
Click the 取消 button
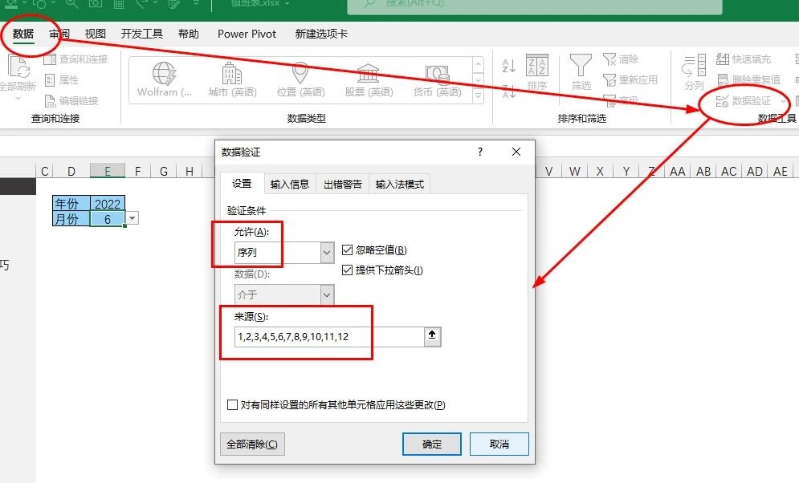tap(499, 444)
